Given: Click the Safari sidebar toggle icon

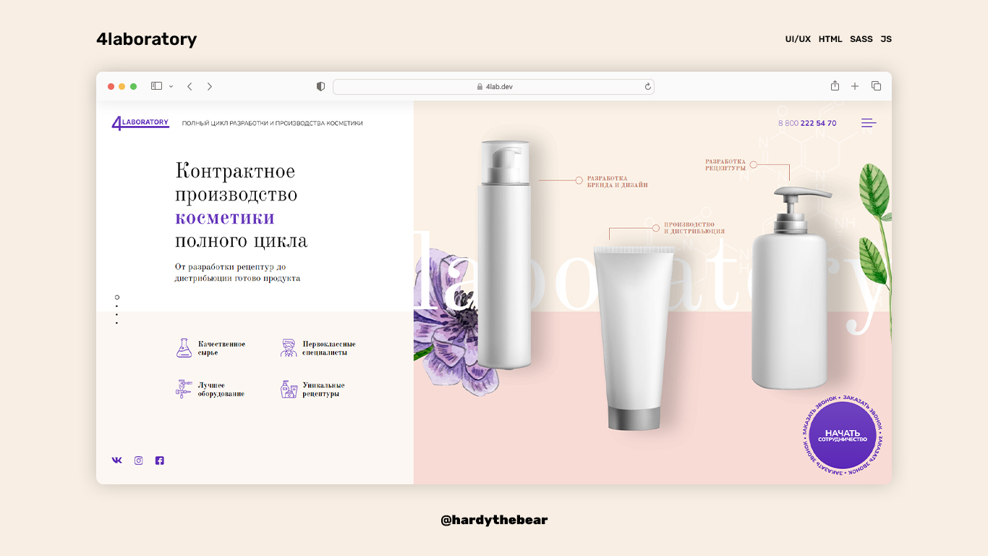Looking at the screenshot, I should (x=156, y=86).
